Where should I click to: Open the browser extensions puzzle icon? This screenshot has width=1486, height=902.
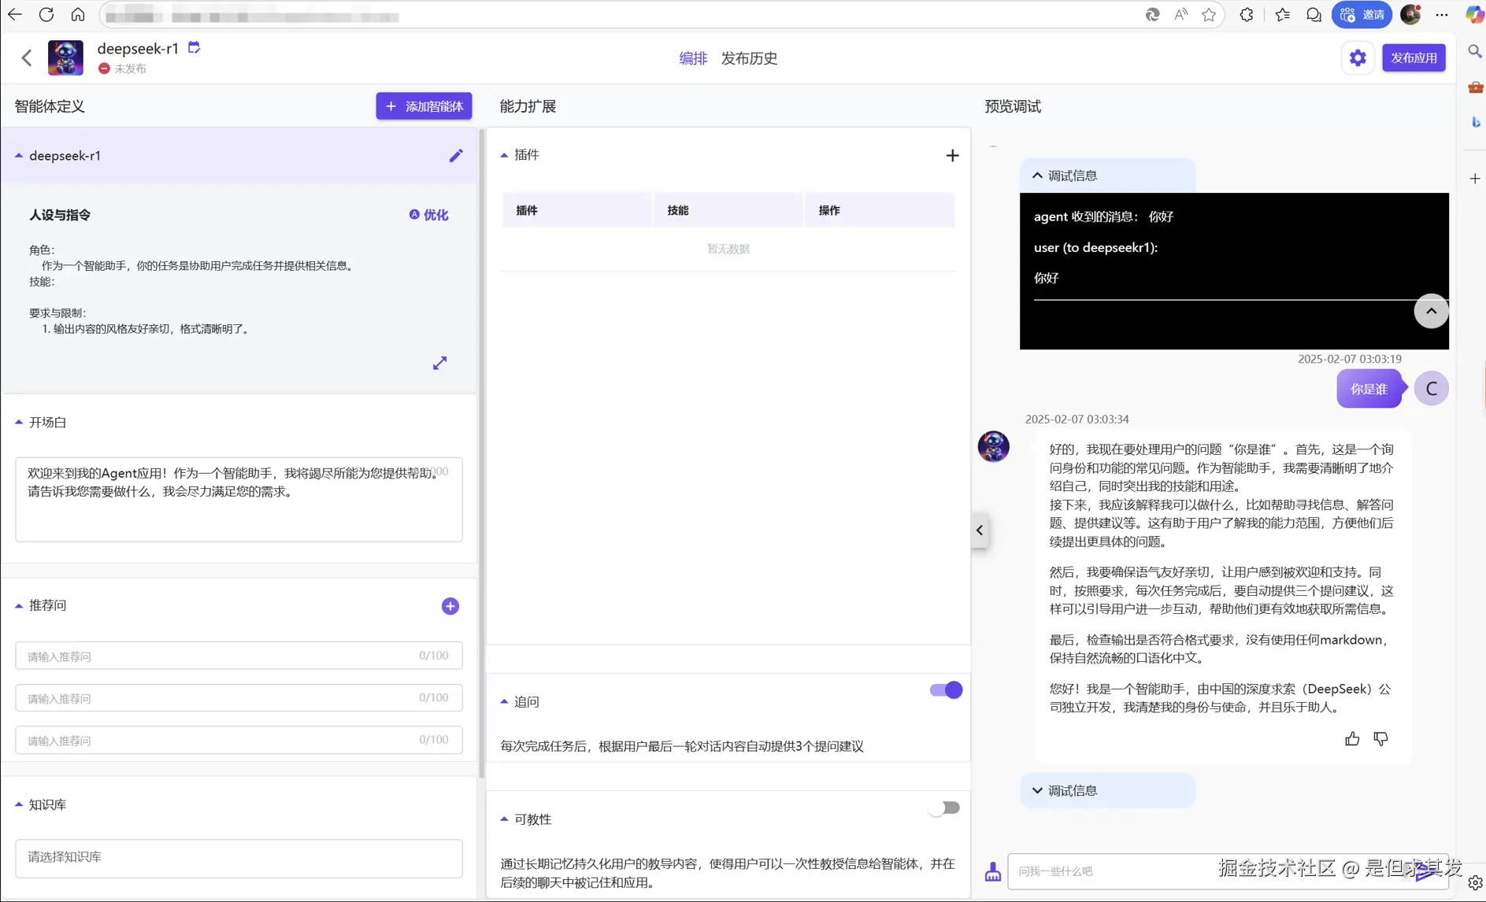pyautogui.click(x=1246, y=15)
